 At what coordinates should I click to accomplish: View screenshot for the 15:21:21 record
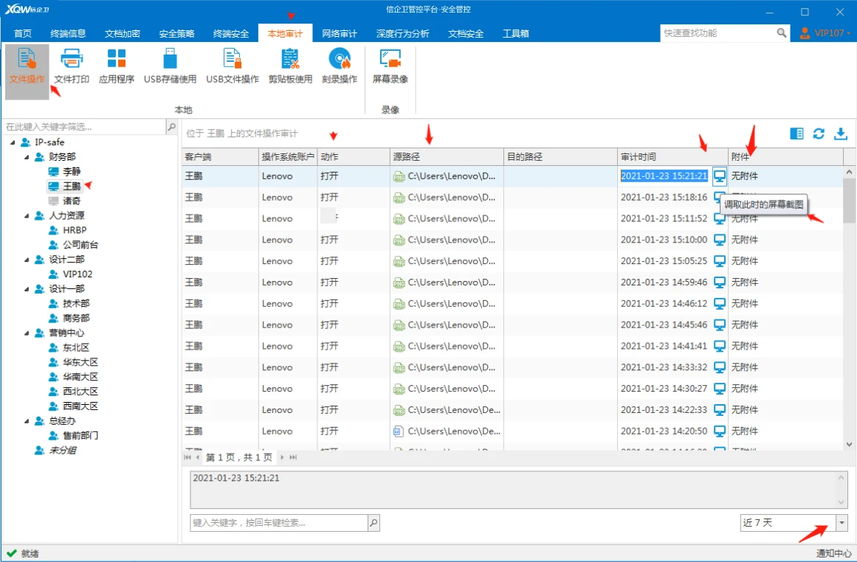[x=720, y=176]
